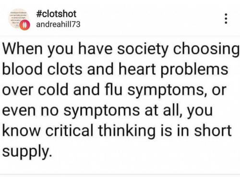240x177 pixels.
Task: Click the word "society" in the post
Action: (143, 49)
